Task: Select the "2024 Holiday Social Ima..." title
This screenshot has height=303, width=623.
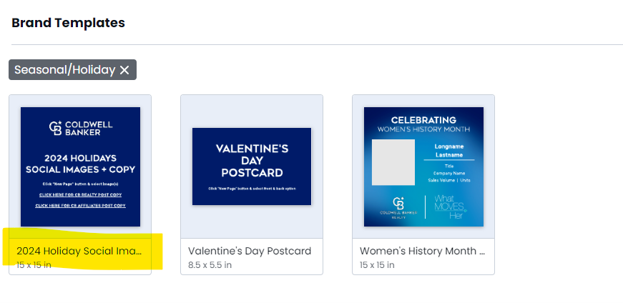Action: click(79, 251)
